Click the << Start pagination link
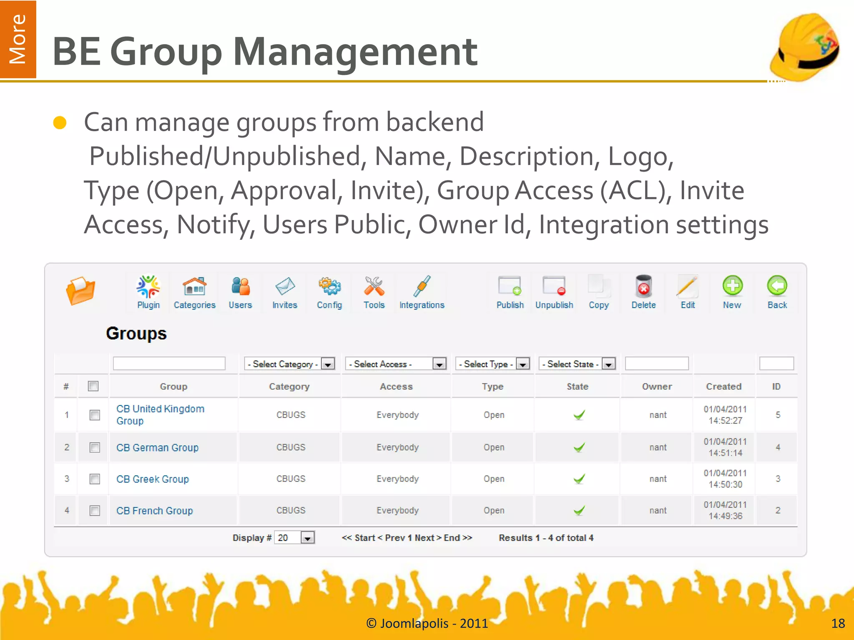854x640 pixels. click(x=359, y=538)
